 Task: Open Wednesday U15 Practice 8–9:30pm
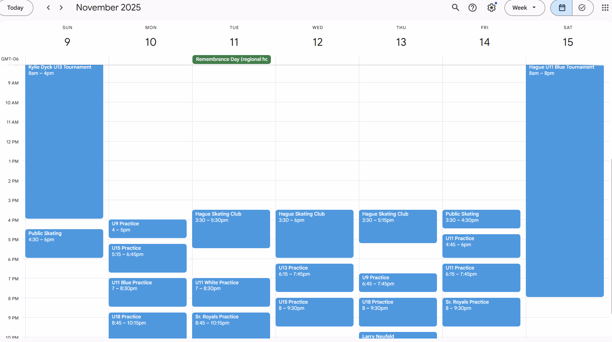pos(314,312)
